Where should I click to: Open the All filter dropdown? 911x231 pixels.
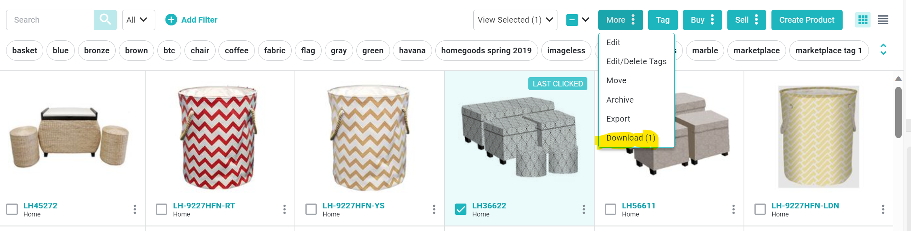tap(138, 20)
